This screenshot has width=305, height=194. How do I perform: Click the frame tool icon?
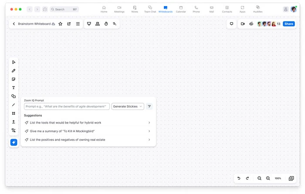click(x=14, y=114)
